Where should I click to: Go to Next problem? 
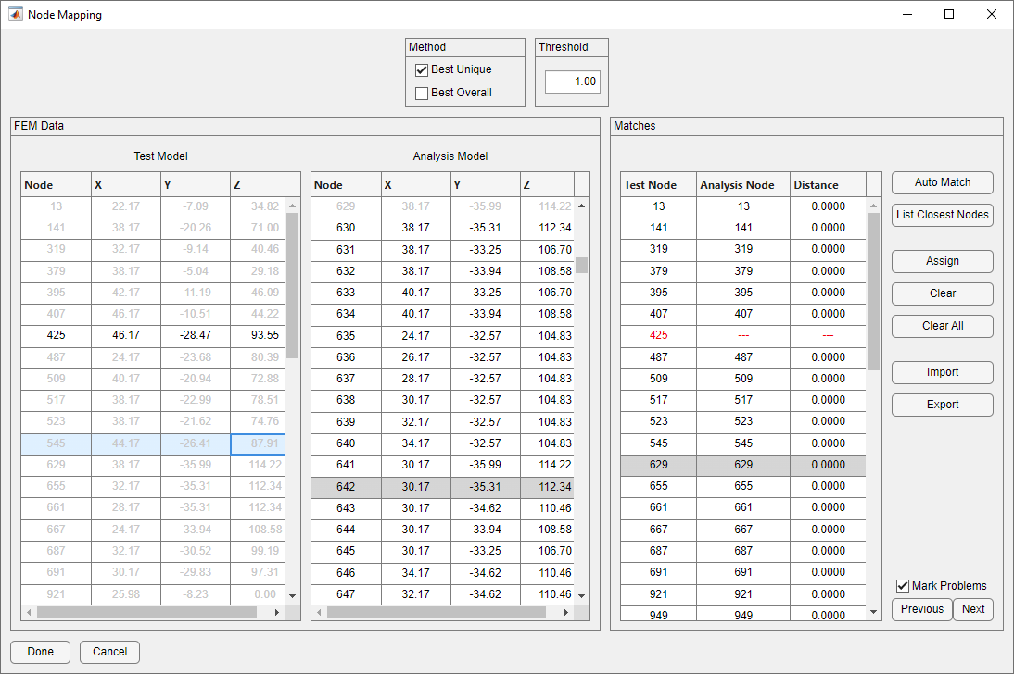pyautogui.click(x=973, y=609)
